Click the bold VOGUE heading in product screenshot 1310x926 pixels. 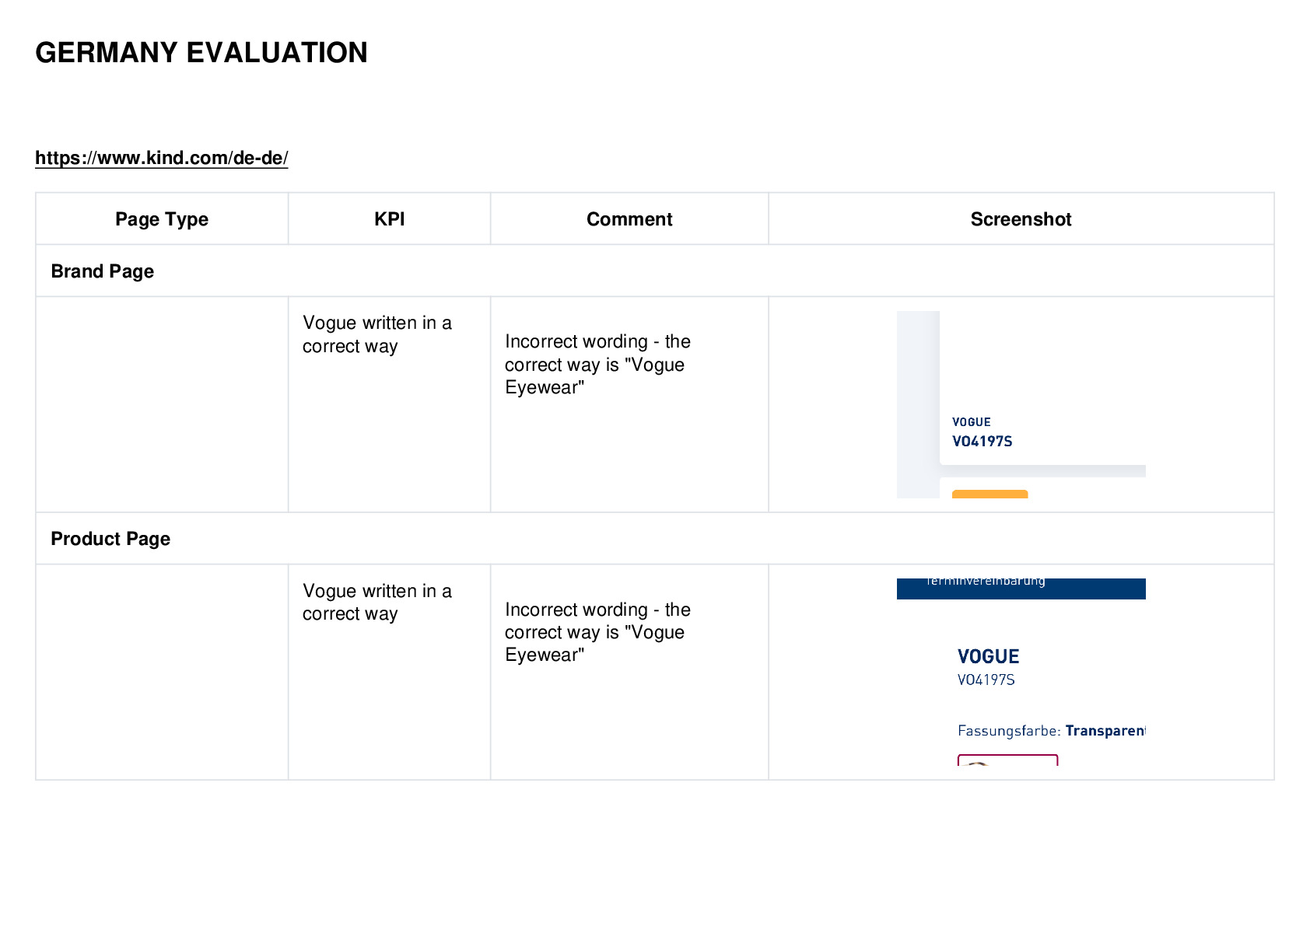989,656
